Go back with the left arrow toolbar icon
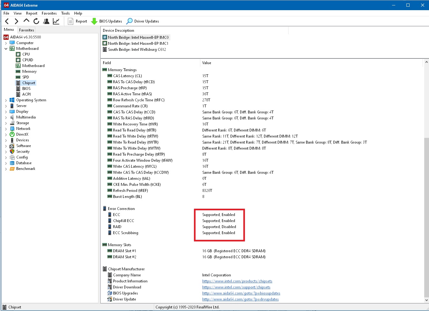The width and height of the screenshot is (429, 311). (x=7, y=21)
